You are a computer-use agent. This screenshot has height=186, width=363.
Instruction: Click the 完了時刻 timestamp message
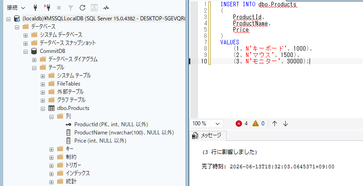point(268,167)
